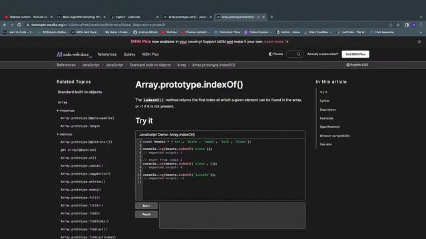Collapse the Properties section in sidebar
Screen dimensions: 426x239
tap(65, 111)
